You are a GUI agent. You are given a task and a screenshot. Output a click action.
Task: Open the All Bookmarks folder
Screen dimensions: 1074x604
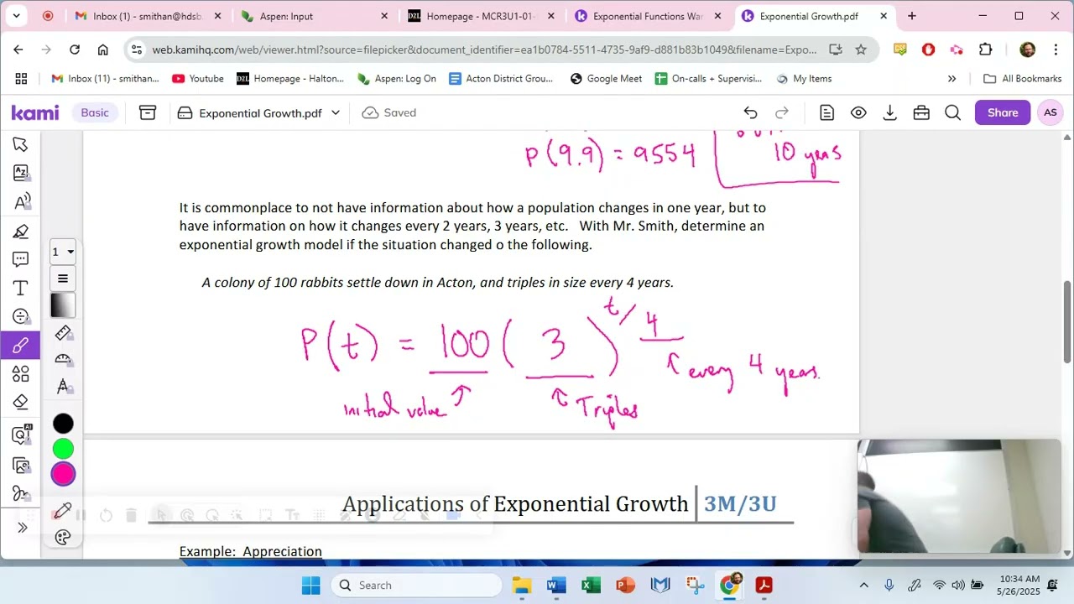tap(1022, 79)
